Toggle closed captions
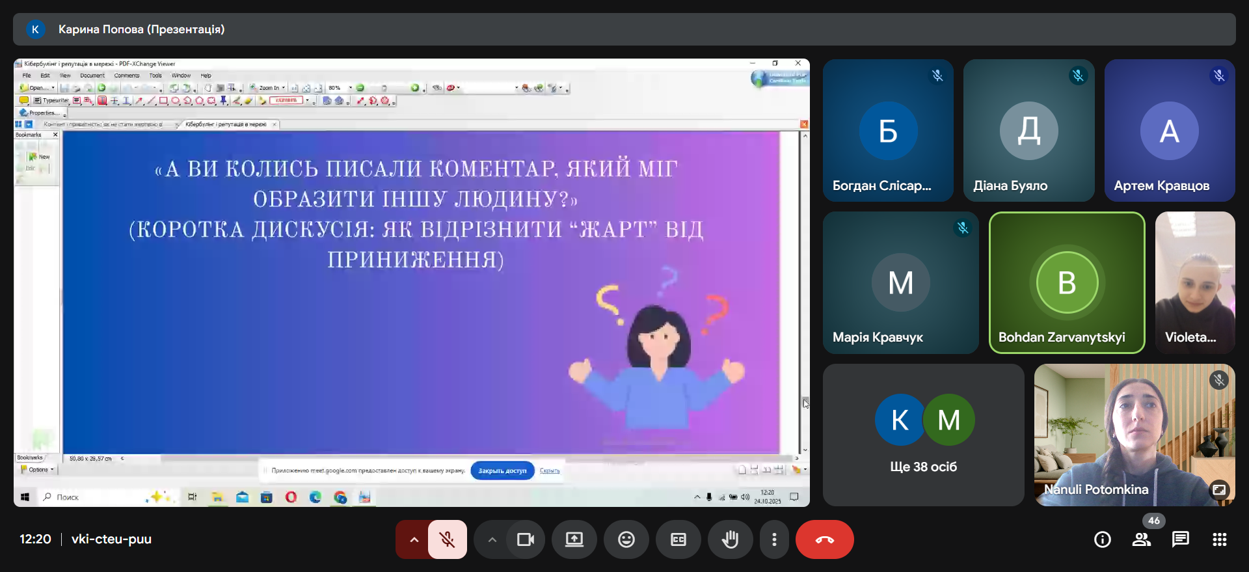Screen dimensions: 1249x572 coord(678,539)
